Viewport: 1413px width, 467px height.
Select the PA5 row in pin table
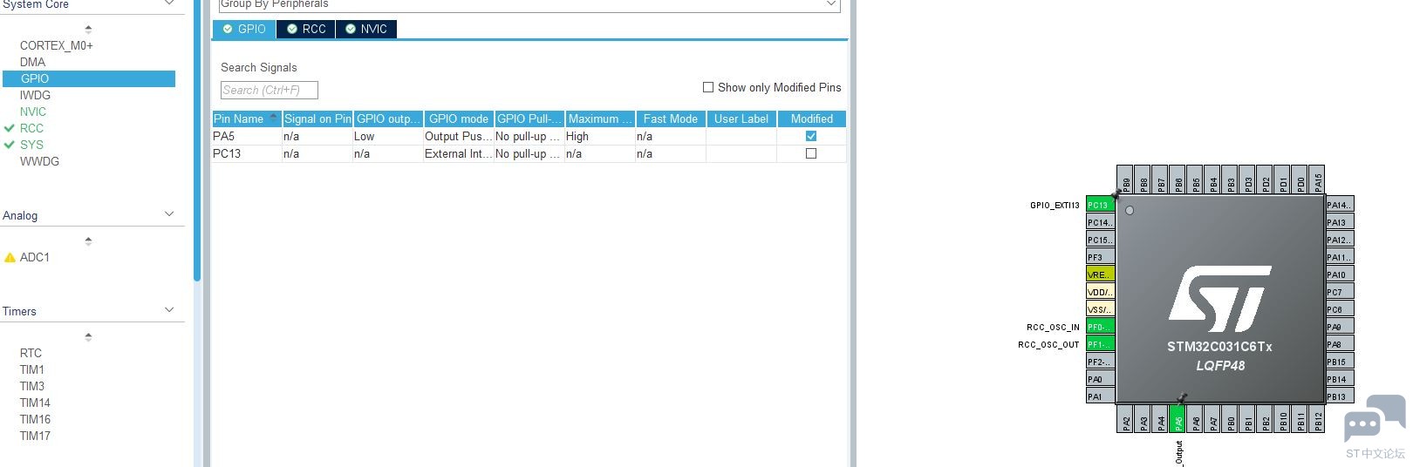click(529, 136)
